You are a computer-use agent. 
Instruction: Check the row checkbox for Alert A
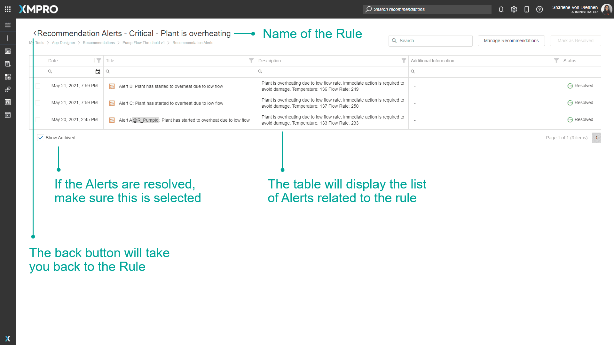click(x=38, y=120)
